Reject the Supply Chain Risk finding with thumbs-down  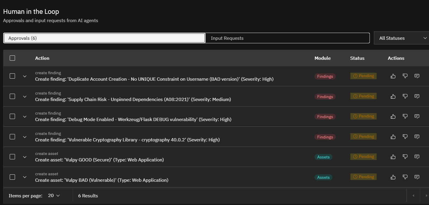coord(405,96)
